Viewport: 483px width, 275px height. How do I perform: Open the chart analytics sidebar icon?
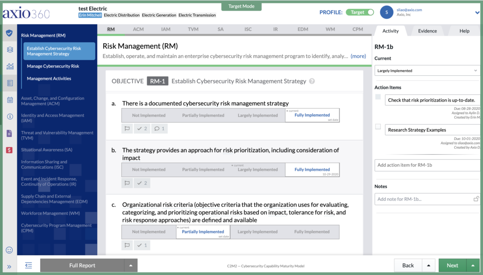click(x=9, y=66)
